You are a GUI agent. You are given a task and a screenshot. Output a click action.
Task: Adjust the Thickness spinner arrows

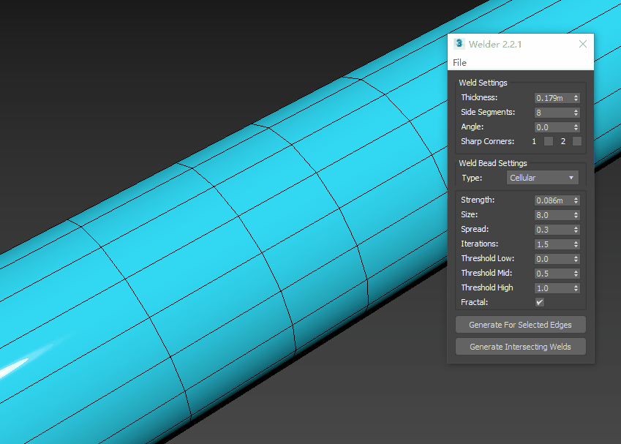click(576, 98)
